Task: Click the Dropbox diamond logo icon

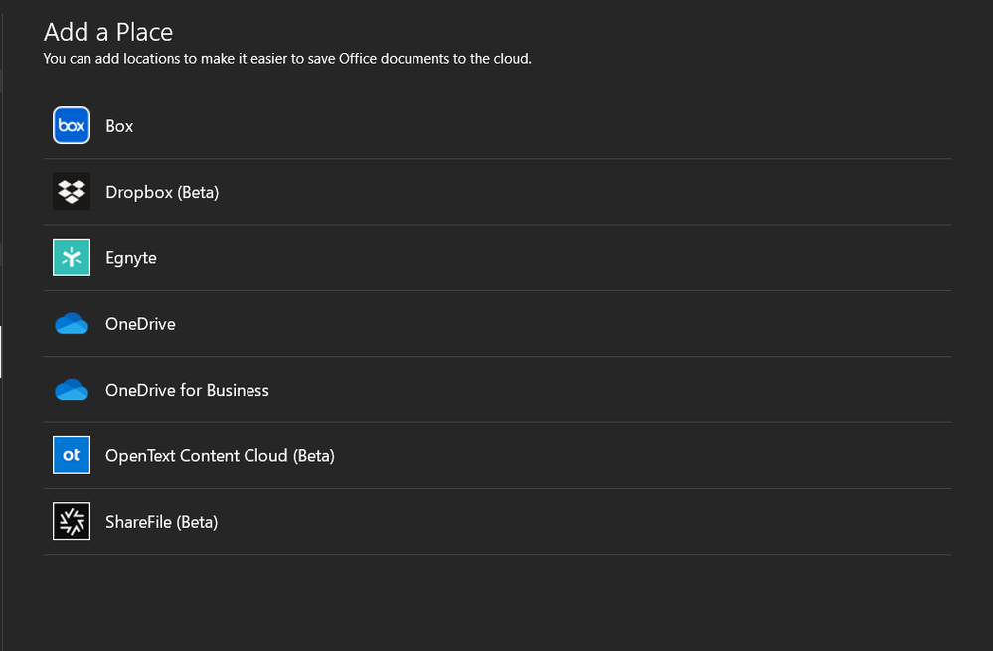Action: (72, 191)
